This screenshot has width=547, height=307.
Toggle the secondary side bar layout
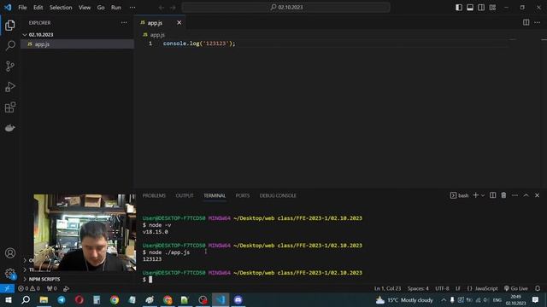coord(481,8)
